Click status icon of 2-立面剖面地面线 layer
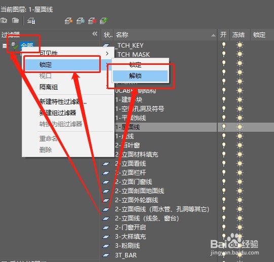The width and height of the screenshot is (274, 262). [x=106, y=191]
